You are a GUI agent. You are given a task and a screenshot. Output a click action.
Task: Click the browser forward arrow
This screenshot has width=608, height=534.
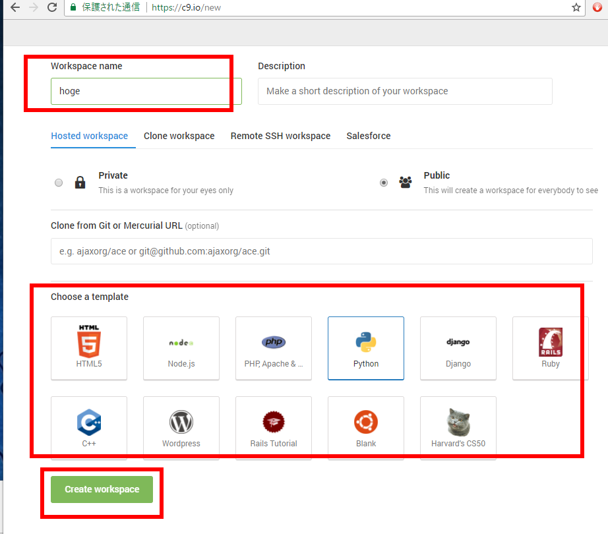coord(34,7)
